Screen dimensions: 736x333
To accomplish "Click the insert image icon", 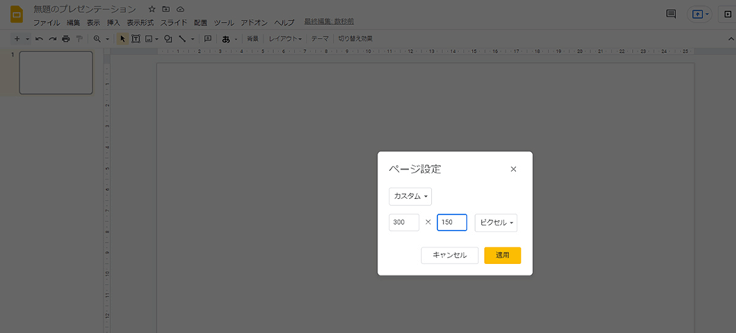I will (x=149, y=39).
